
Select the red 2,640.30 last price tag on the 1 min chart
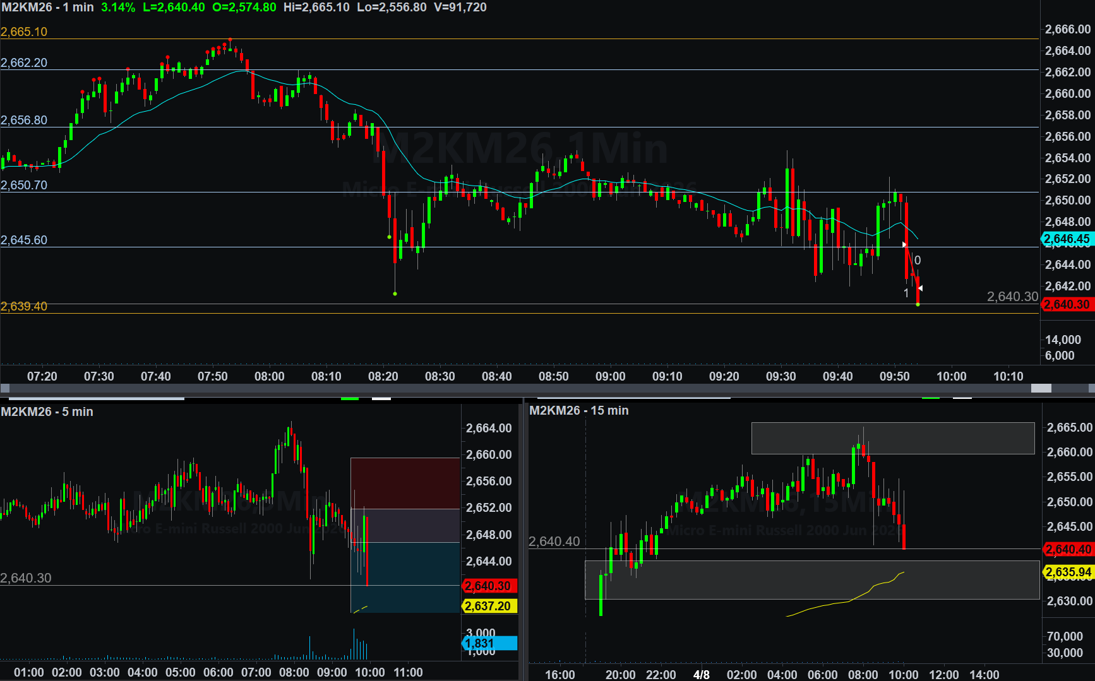1067,305
